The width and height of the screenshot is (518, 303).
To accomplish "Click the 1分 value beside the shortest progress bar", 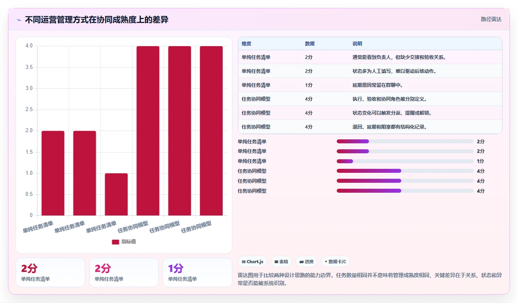I will (x=481, y=161).
